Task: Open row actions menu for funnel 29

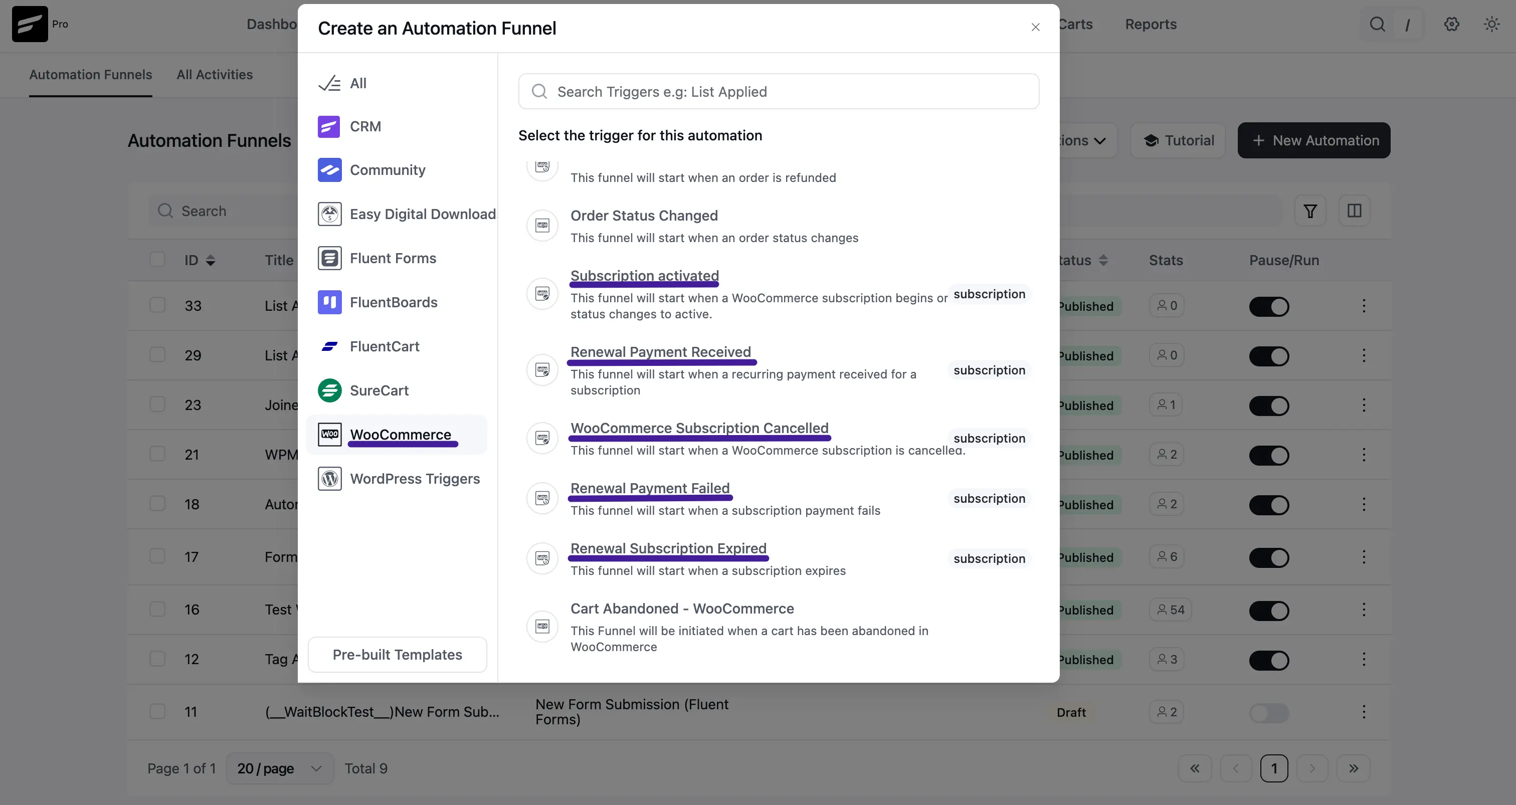Action: click(1364, 355)
